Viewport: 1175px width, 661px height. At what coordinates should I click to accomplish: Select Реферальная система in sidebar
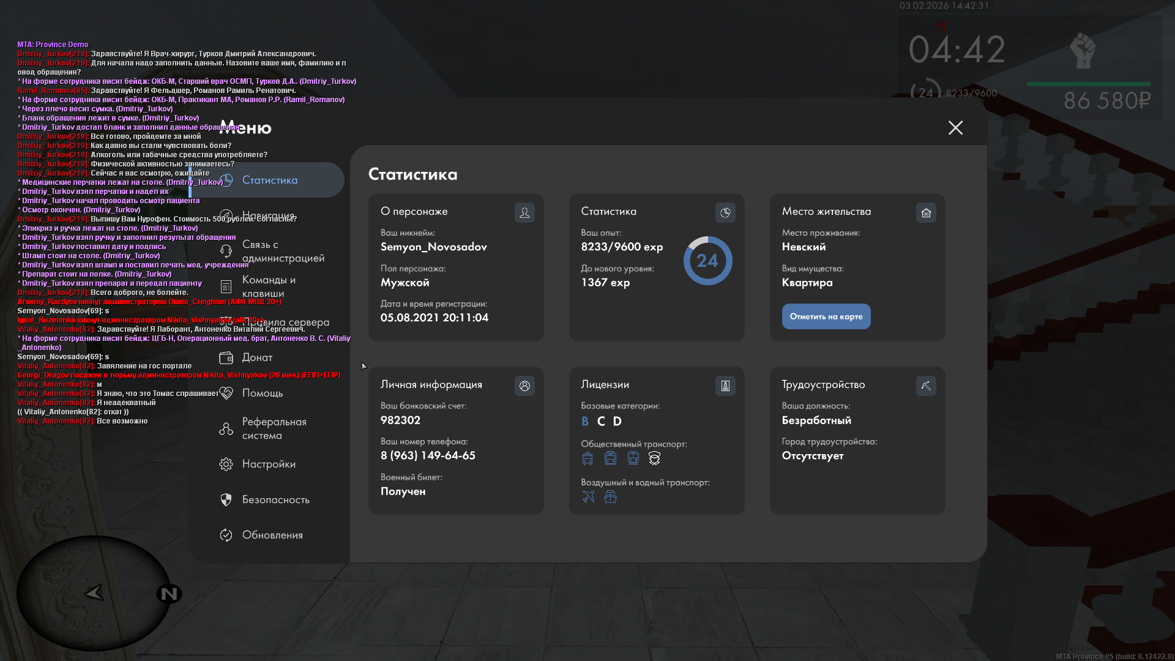(x=274, y=428)
